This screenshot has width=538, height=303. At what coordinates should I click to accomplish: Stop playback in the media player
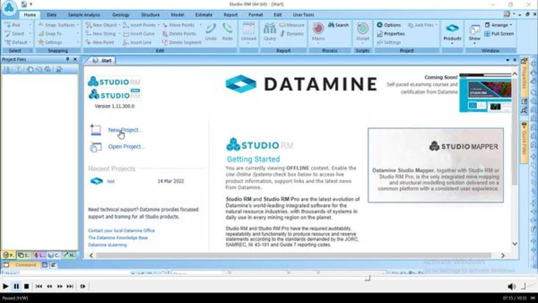(27, 286)
